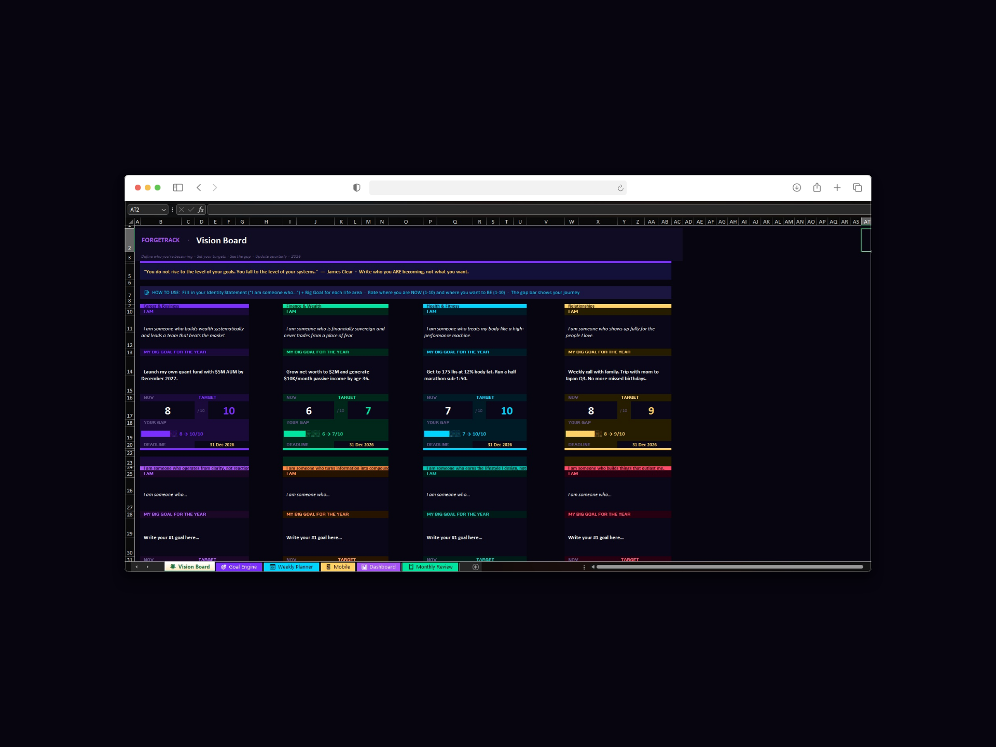Reload the page with the refresh icon
This screenshot has width=996, height=747.
[x=620, y=188]
